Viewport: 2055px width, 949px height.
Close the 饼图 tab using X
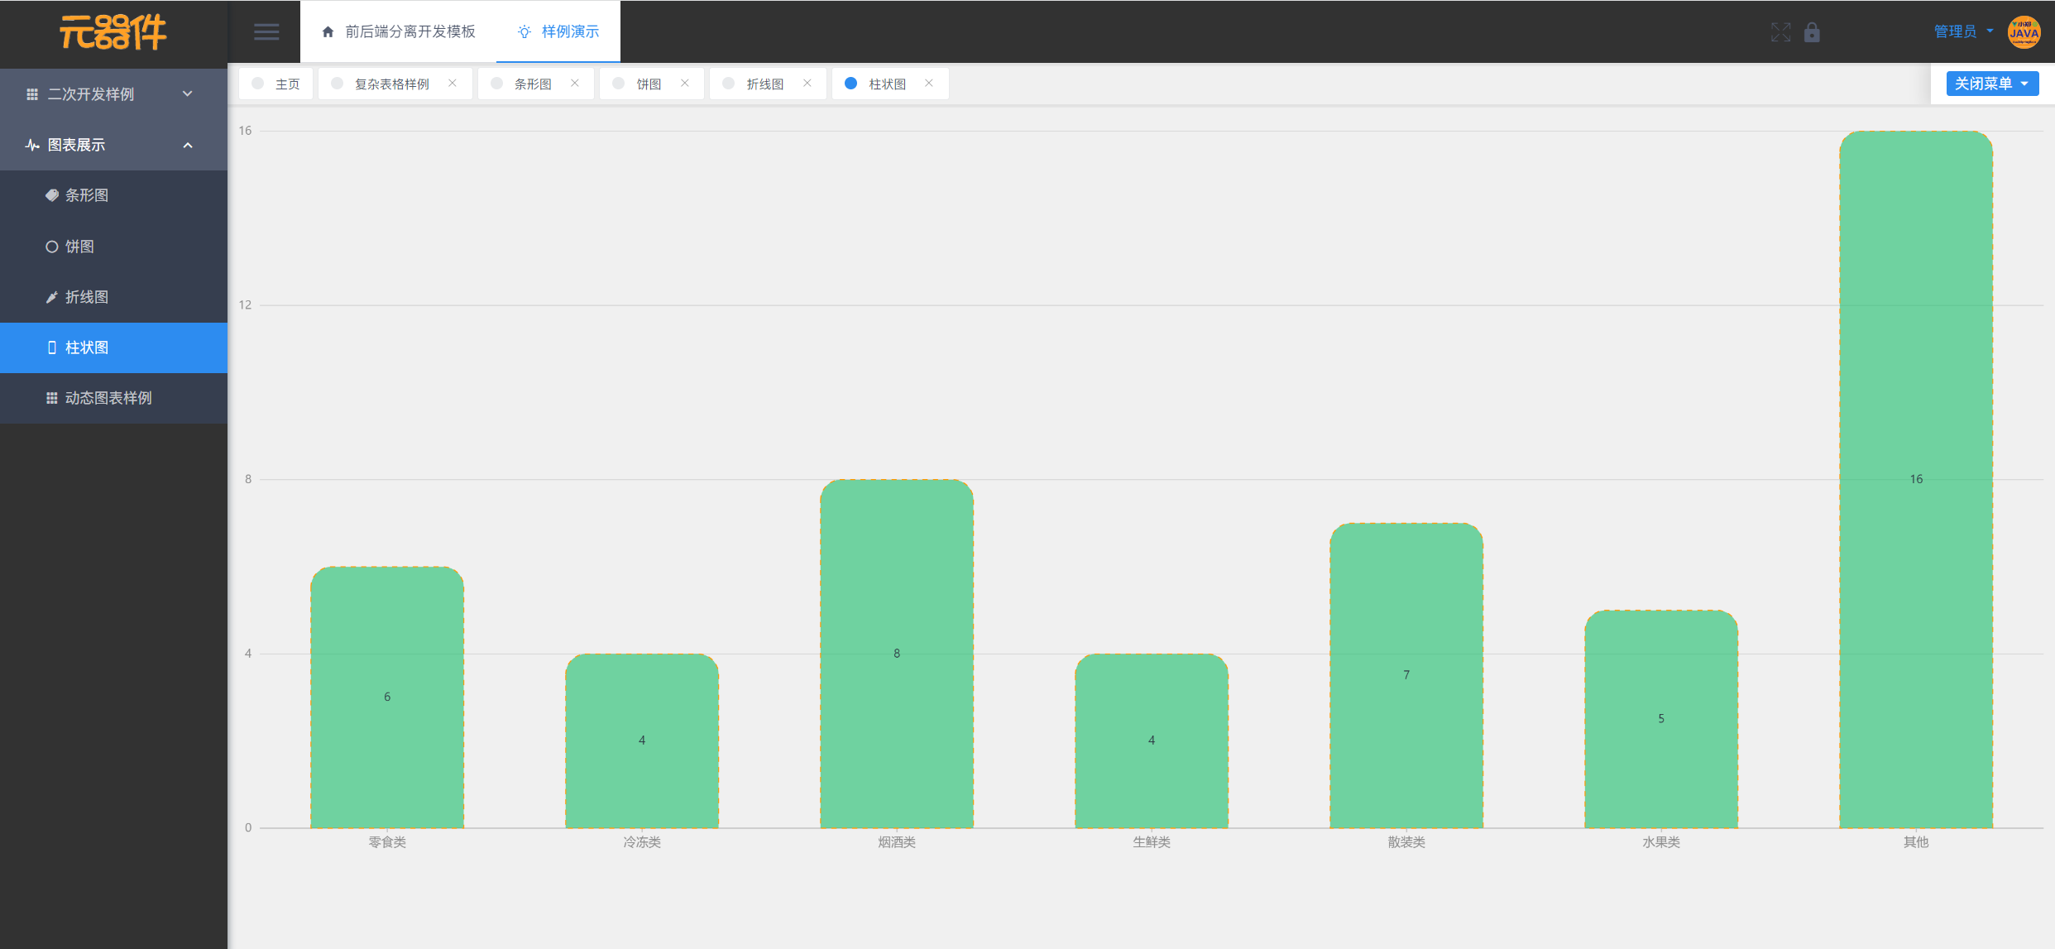[x=685, y=84]
